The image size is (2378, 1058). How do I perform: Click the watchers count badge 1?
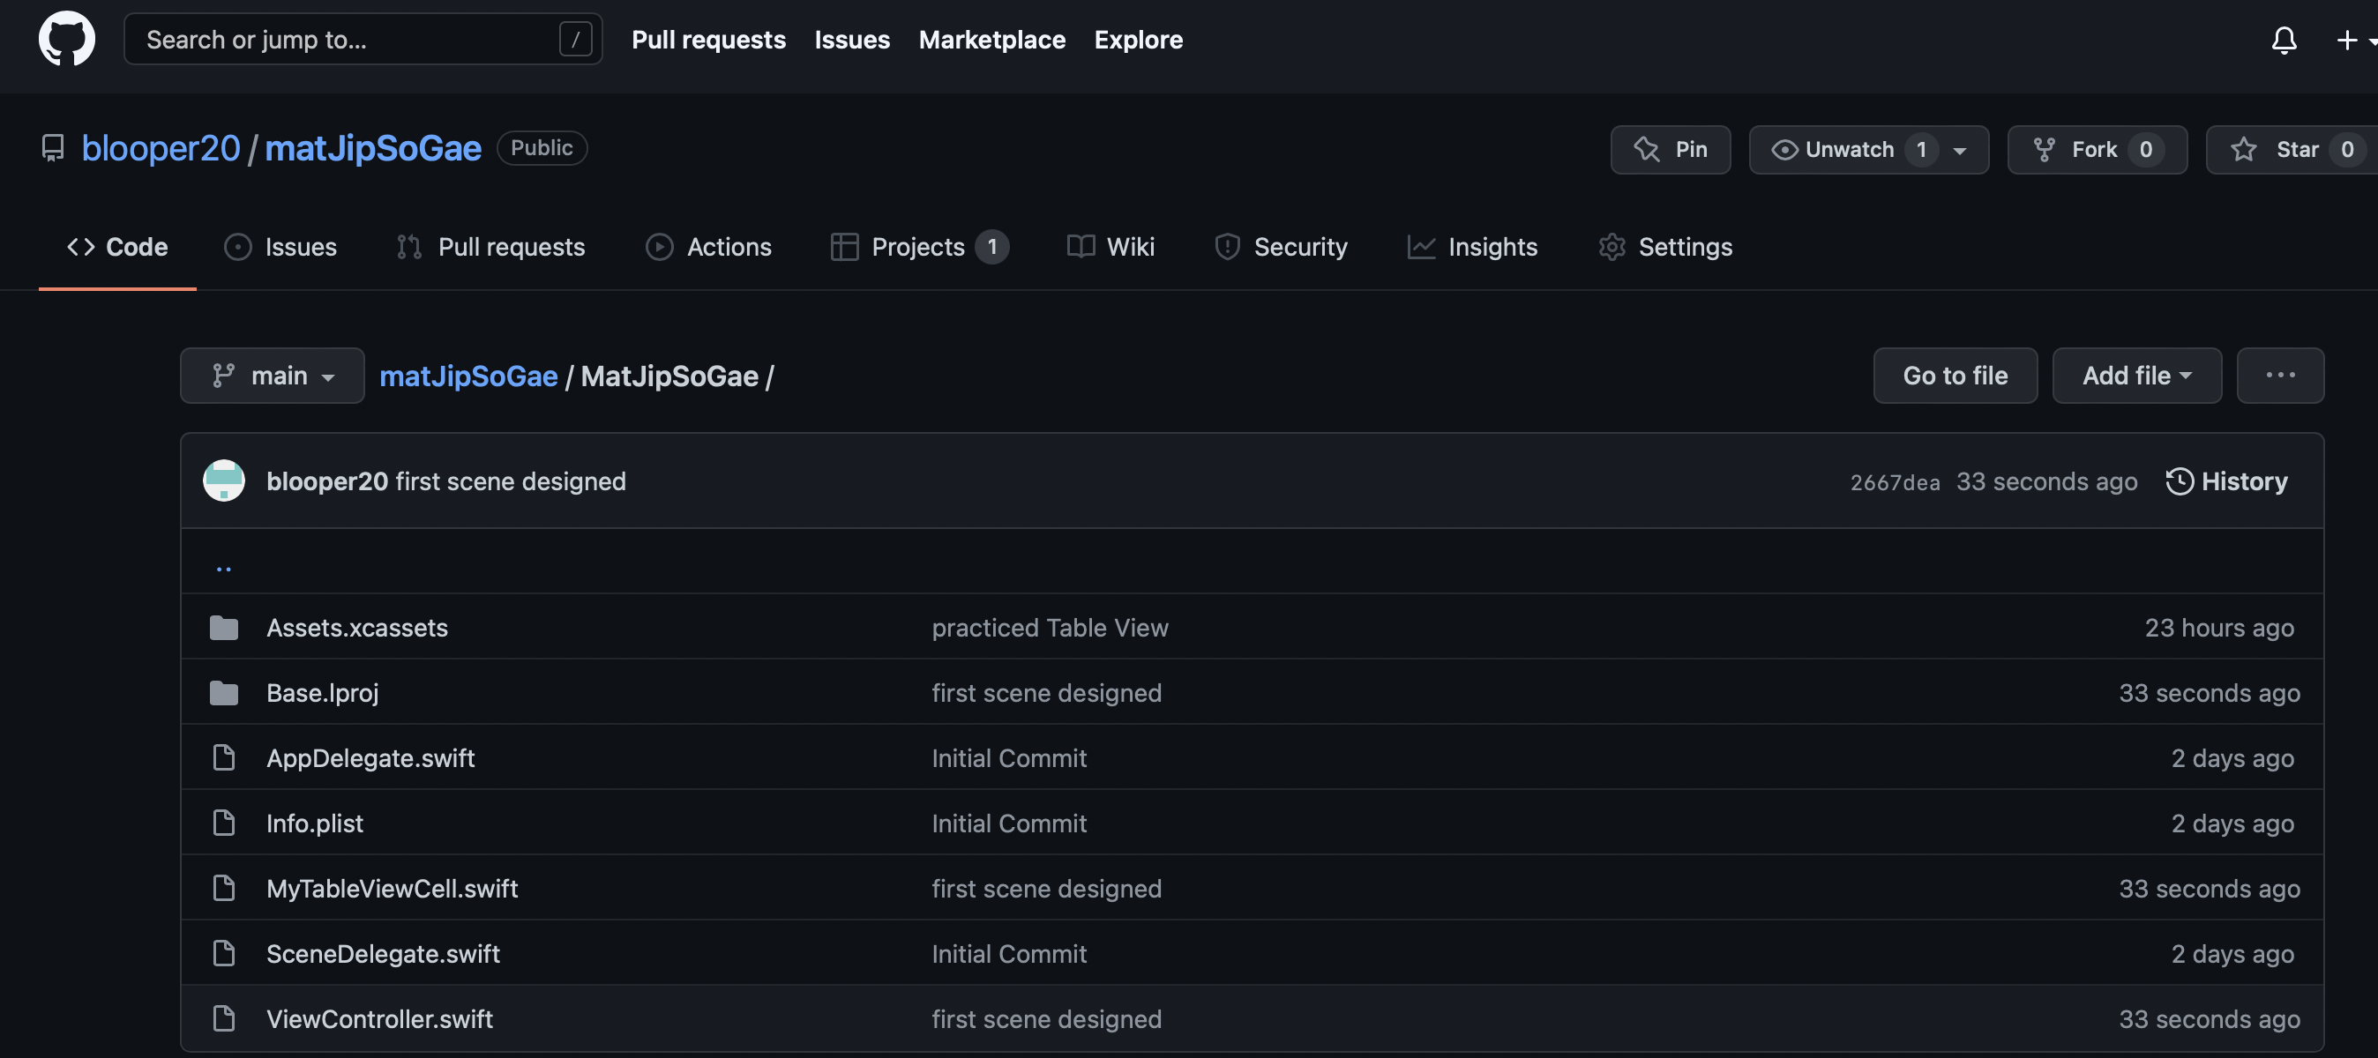point(1921,149)
